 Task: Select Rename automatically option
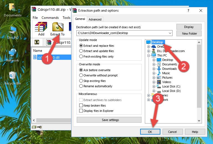pos(81,86)
